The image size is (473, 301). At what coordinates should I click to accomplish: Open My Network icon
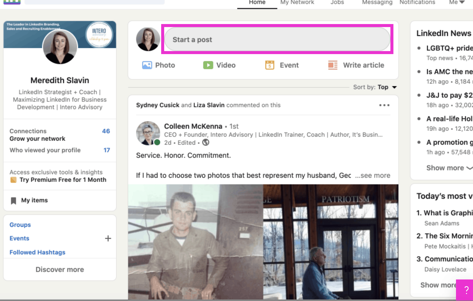click(x=297, y=3)
